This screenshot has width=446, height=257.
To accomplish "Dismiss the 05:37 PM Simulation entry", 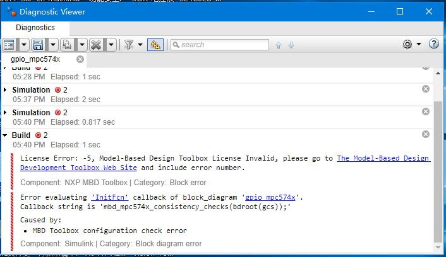I will click(x=426, y=89).
